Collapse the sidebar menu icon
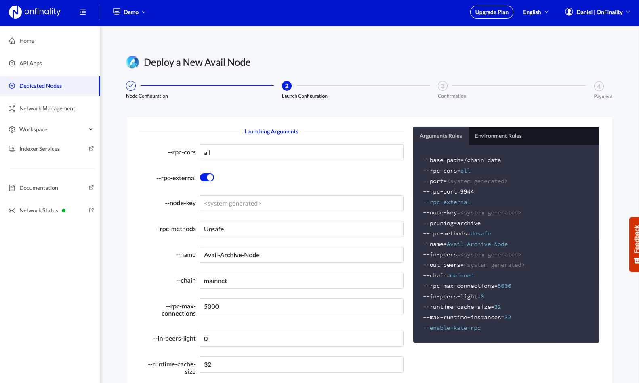 pos(83,12)
